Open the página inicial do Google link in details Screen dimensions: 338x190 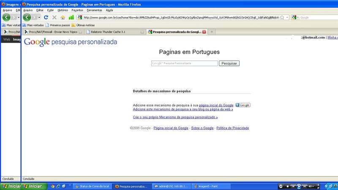point(216,105)
